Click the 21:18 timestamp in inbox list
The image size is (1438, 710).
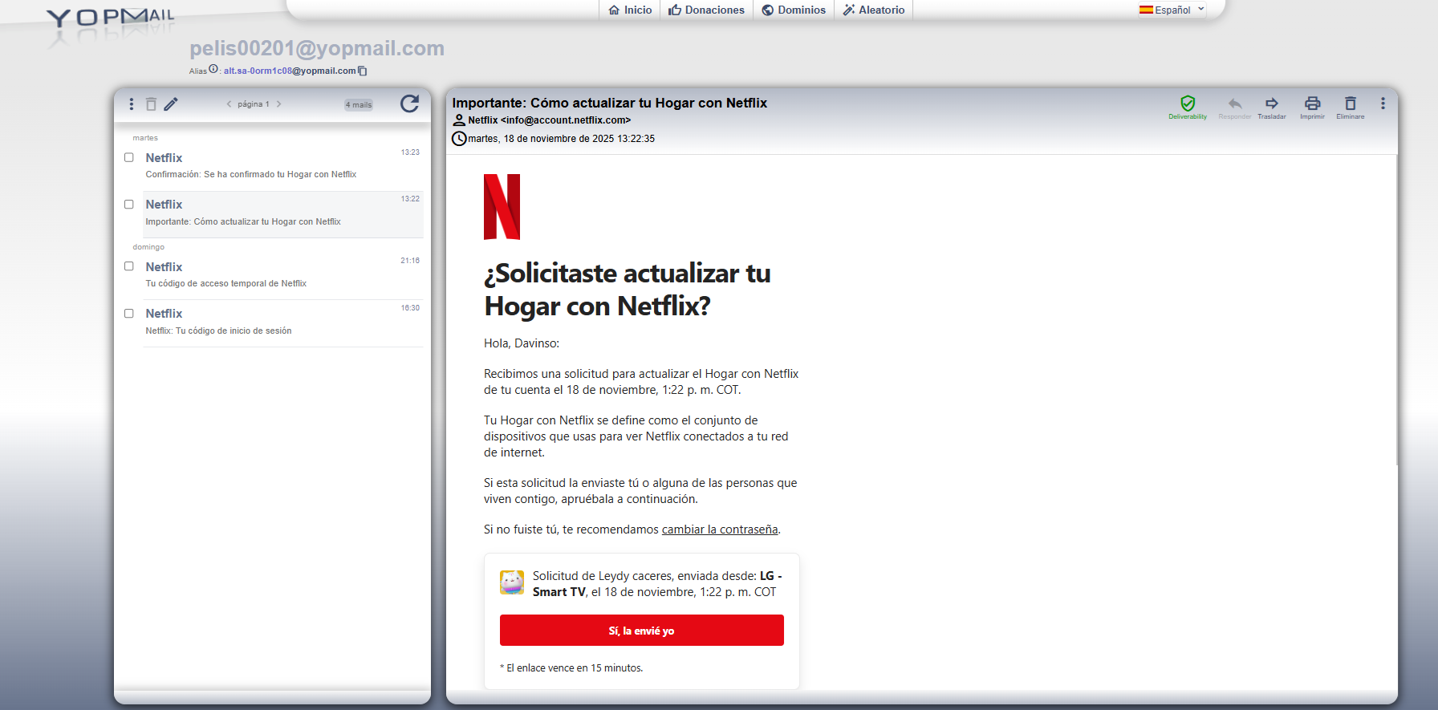(410, 261)
